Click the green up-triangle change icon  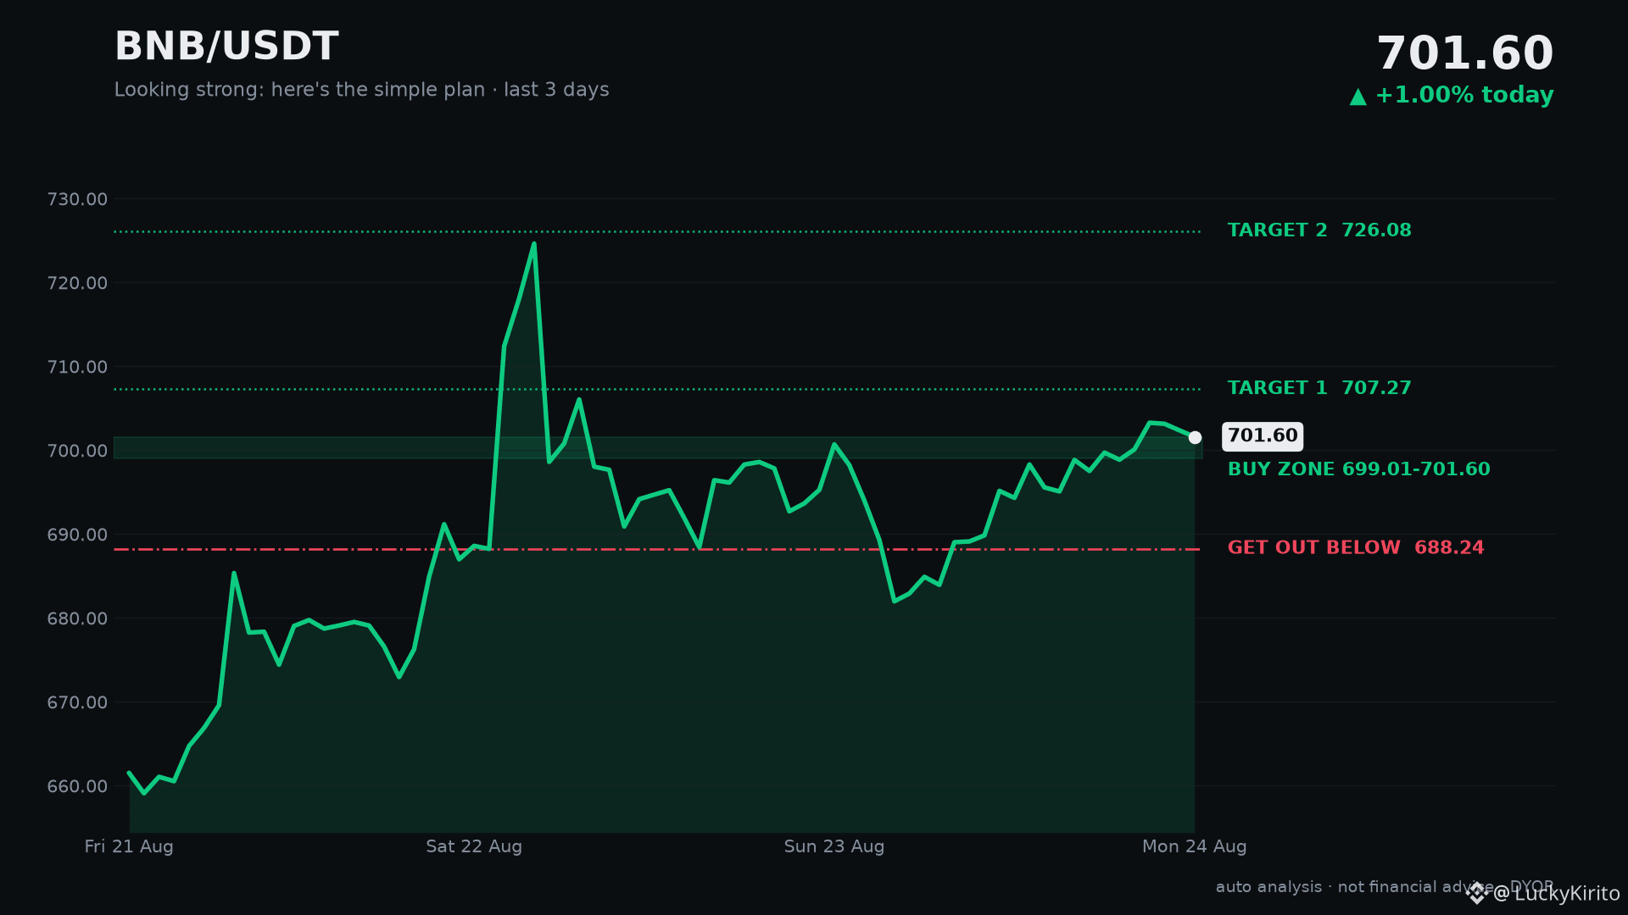click(1358, 97)
